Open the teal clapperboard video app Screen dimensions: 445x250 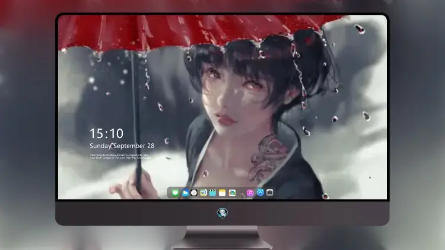[x=212, y=193]
